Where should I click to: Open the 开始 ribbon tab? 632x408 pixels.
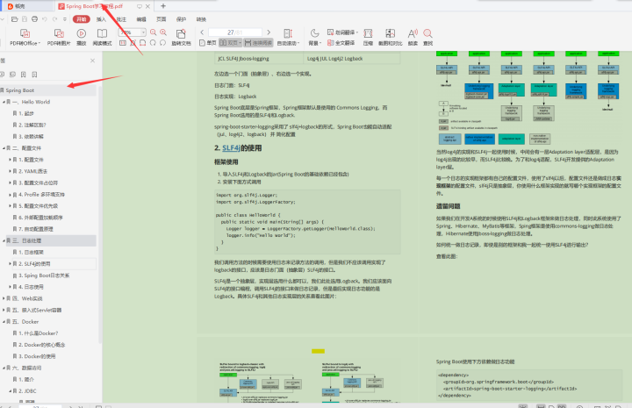coord(82,19)
